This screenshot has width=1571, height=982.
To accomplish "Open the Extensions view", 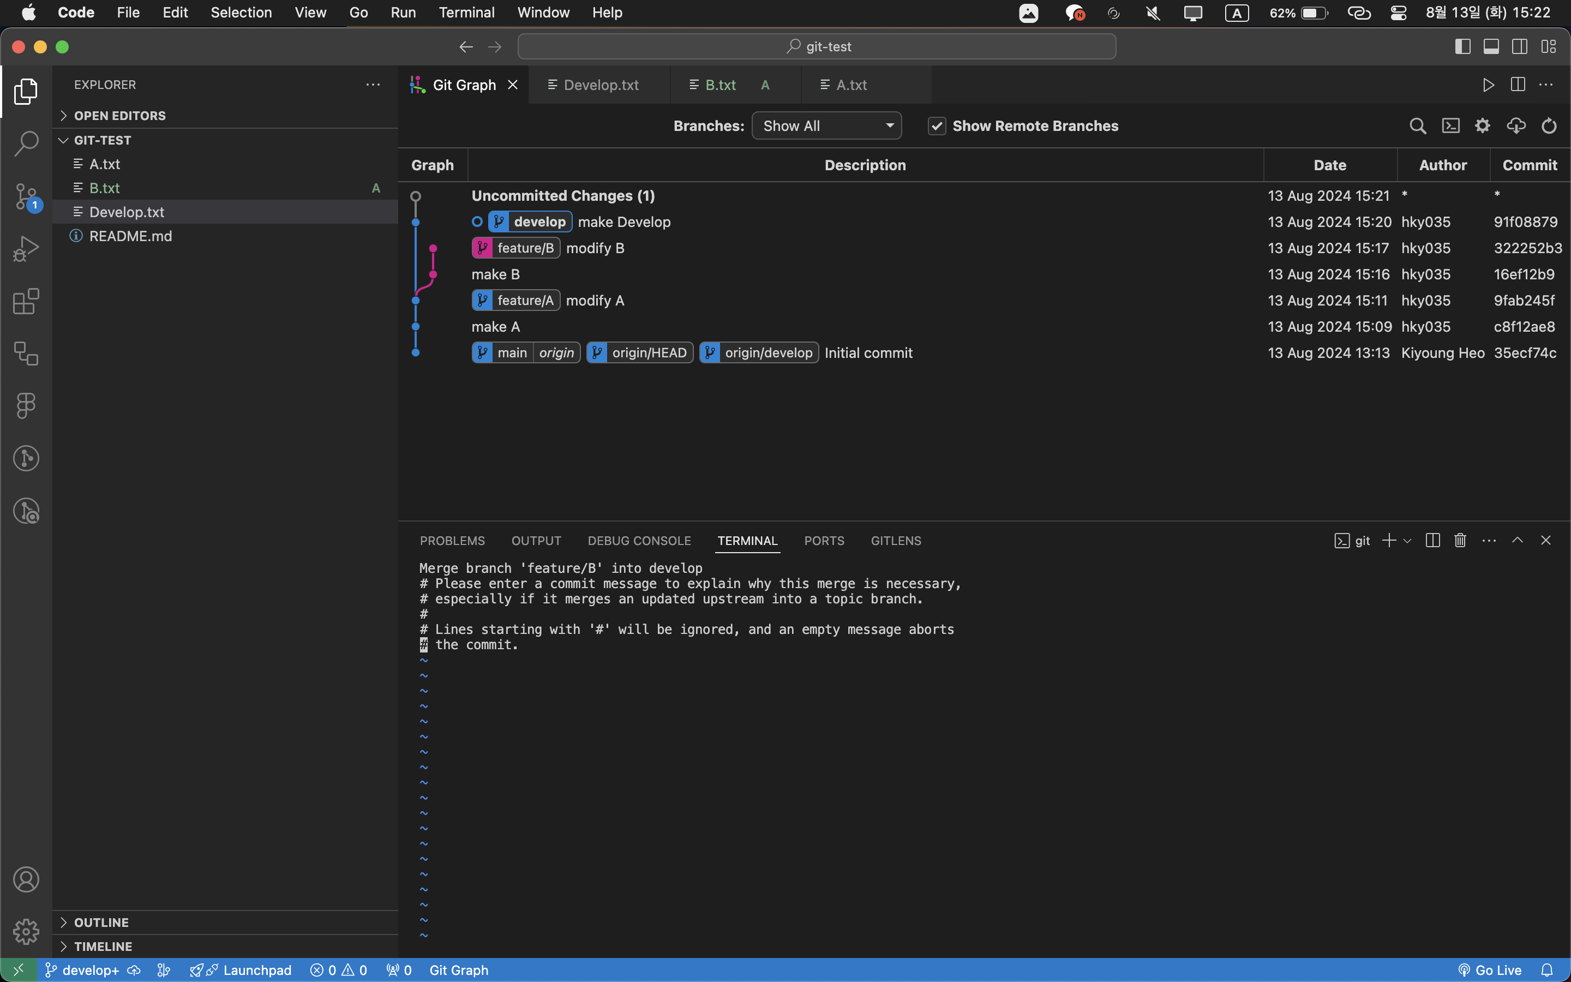I will [x=26, y=301].
